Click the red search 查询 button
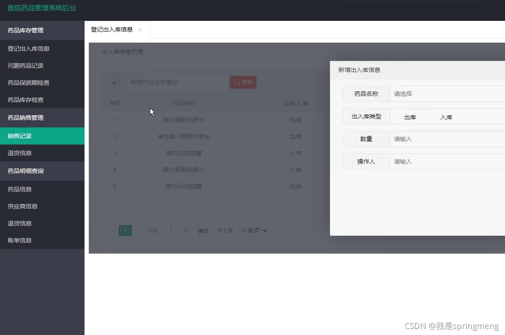The height and width of the screenshot is (335, 505). tap(243, 82)
